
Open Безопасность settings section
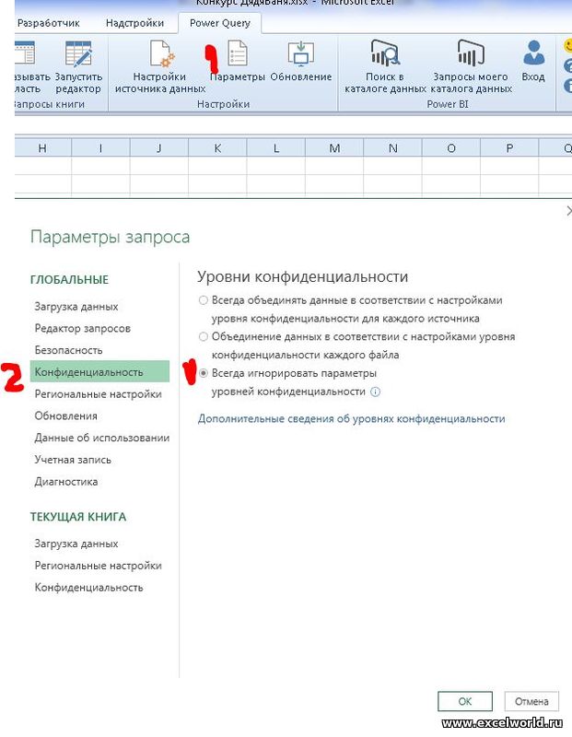[x=68, y=350]
